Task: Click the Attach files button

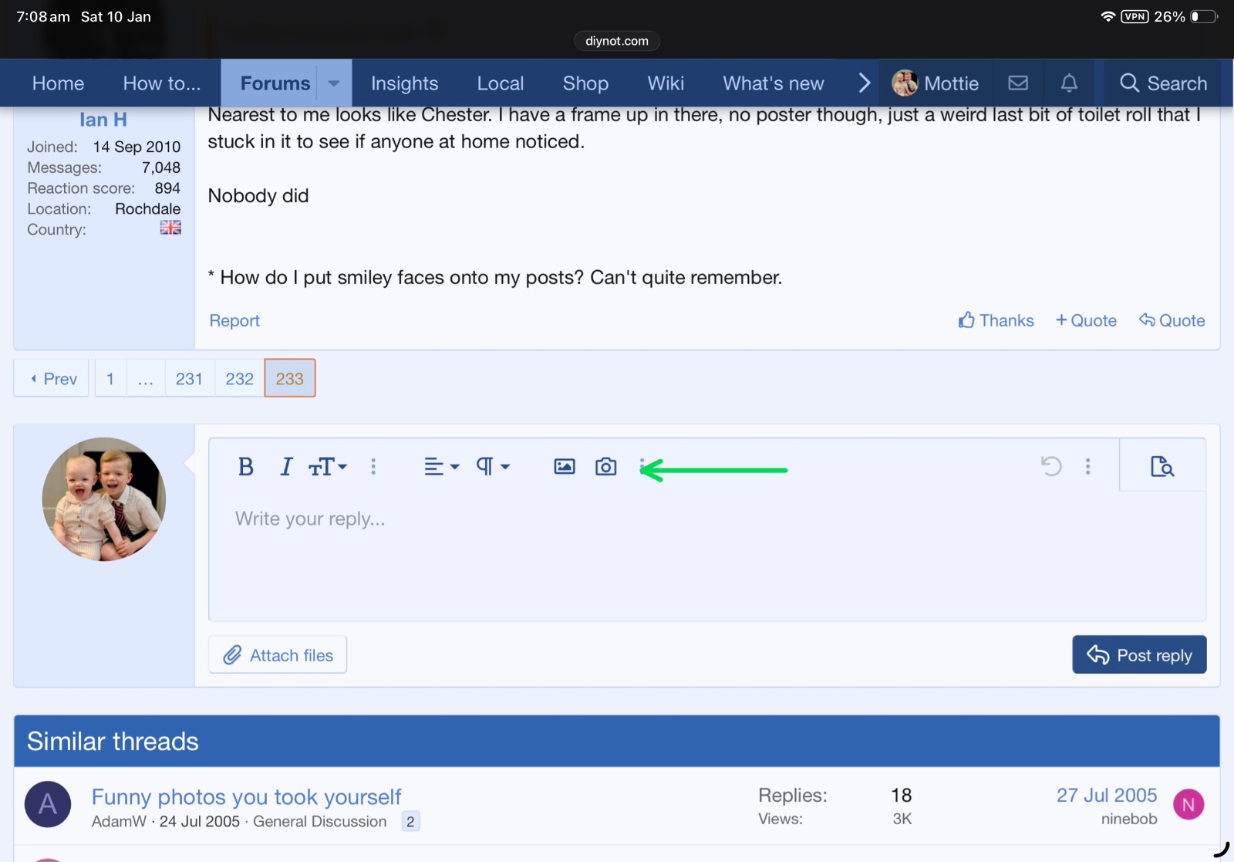Action: 278,655
